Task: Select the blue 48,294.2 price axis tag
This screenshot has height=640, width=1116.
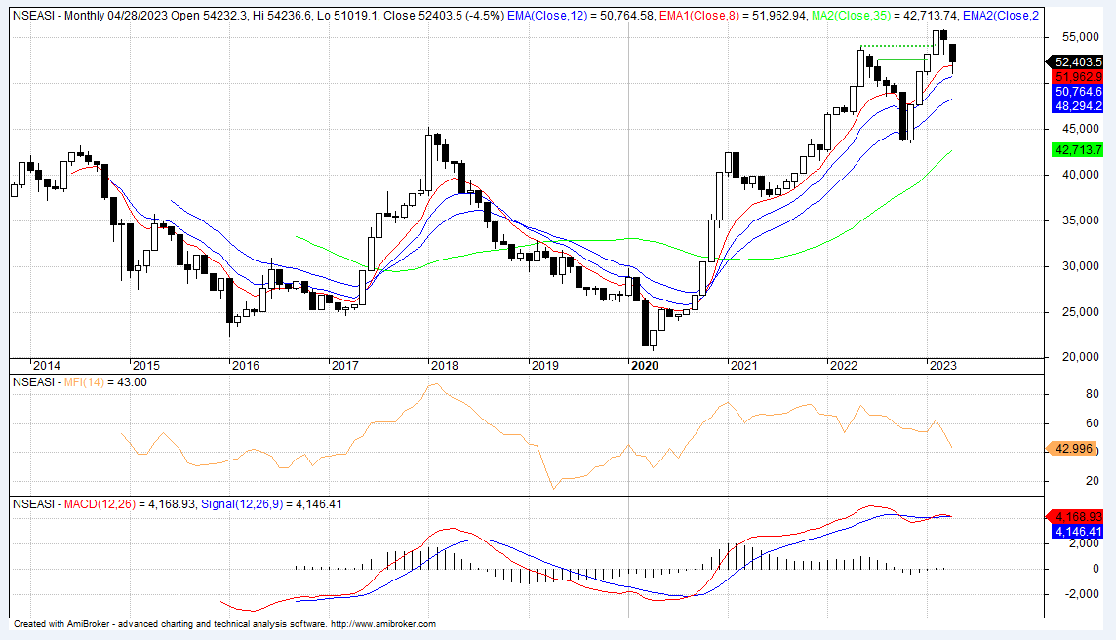Action: click(x=1078, y=104)
